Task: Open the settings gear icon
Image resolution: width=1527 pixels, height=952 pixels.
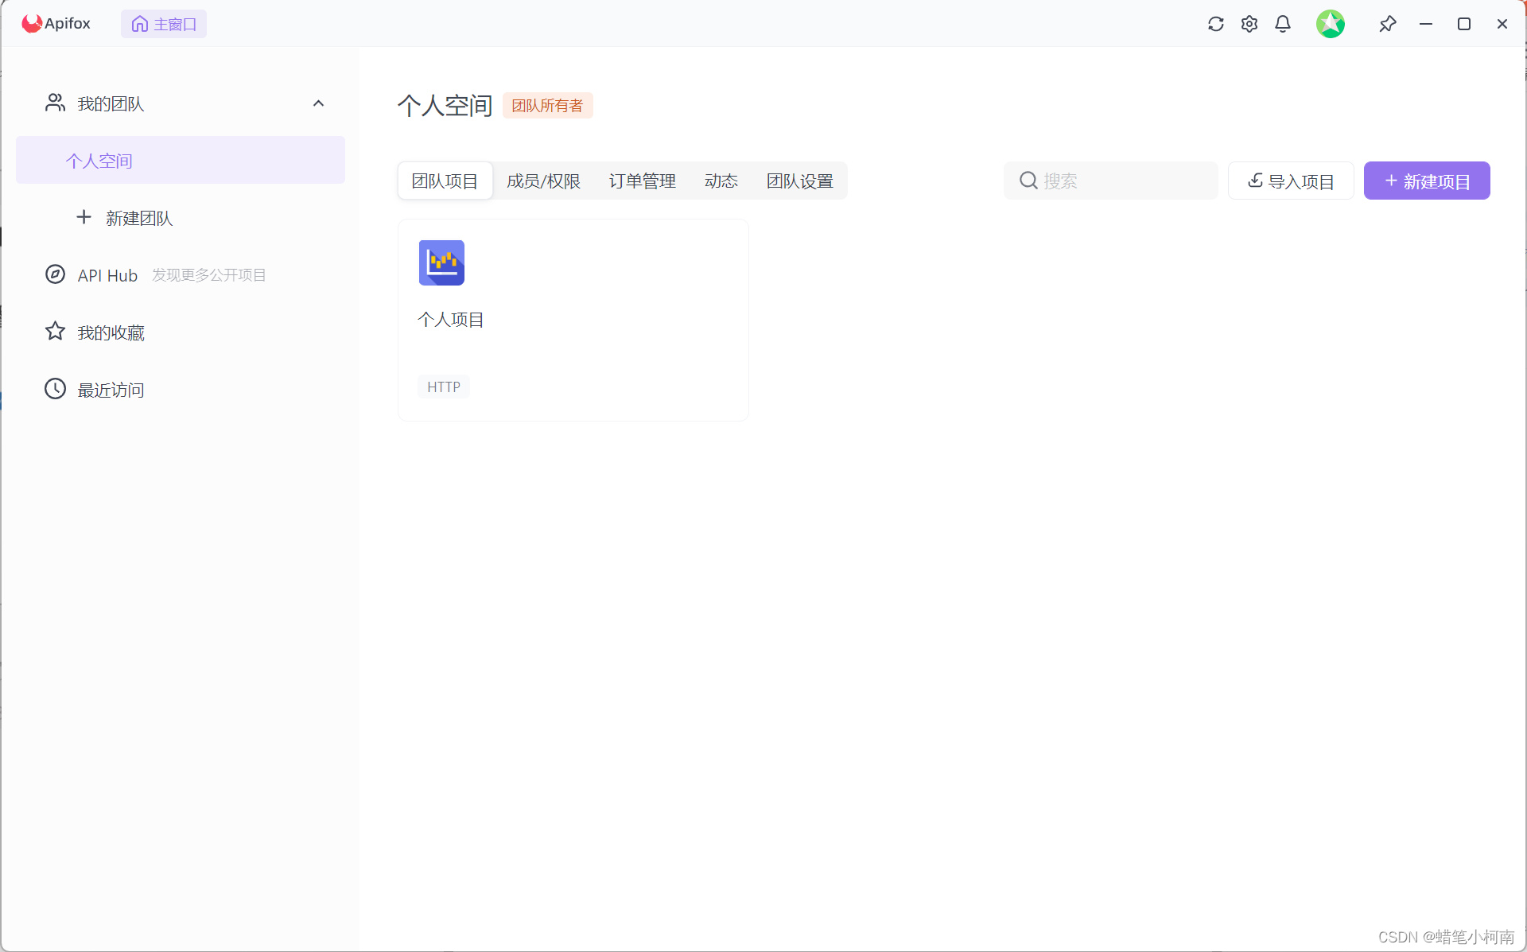Action: click(1249, 24)
